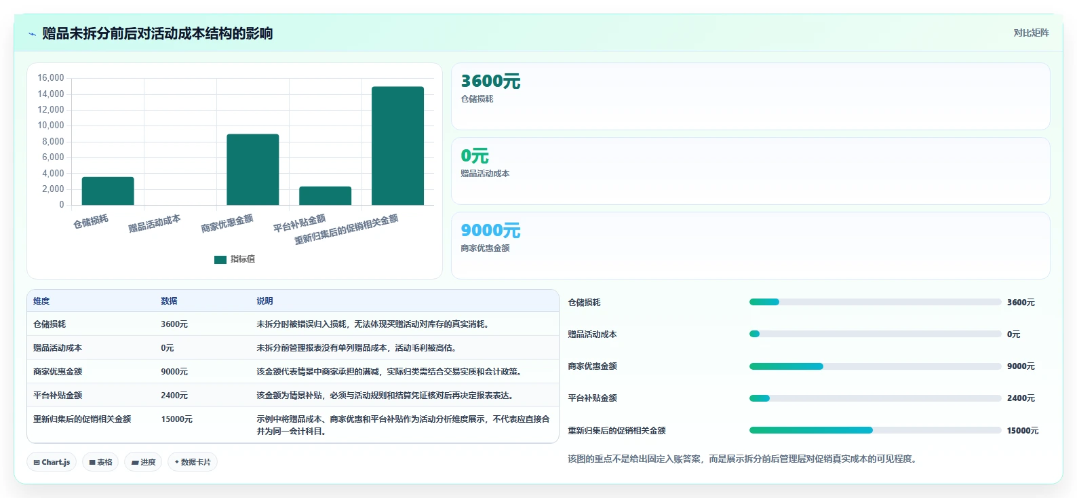Click the 15000元 table cell
Image resolution: width=1077 pixels, height=498 pixels.
click(176, 419)
